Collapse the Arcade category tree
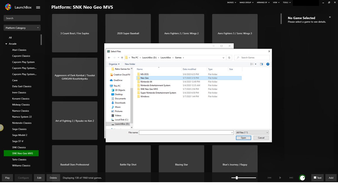The width and height of the screenshot is (338, 190). pyautogui.click(x=6, y=44)
